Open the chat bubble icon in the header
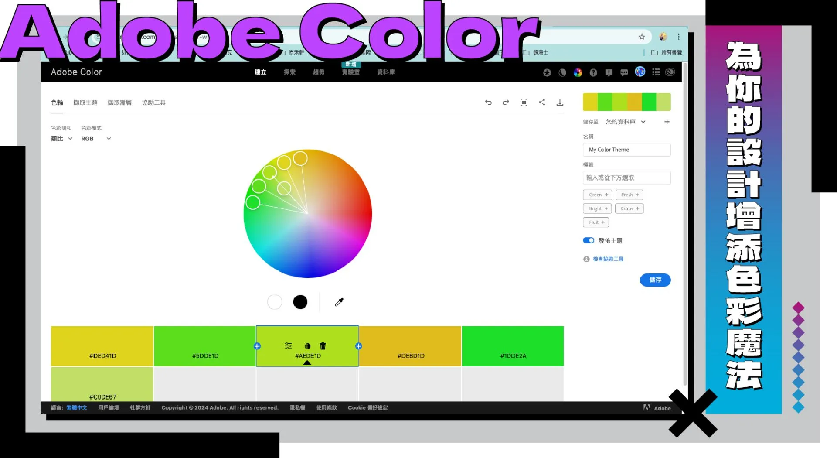This screenshot has height=458, width=837. click(624, 72)
